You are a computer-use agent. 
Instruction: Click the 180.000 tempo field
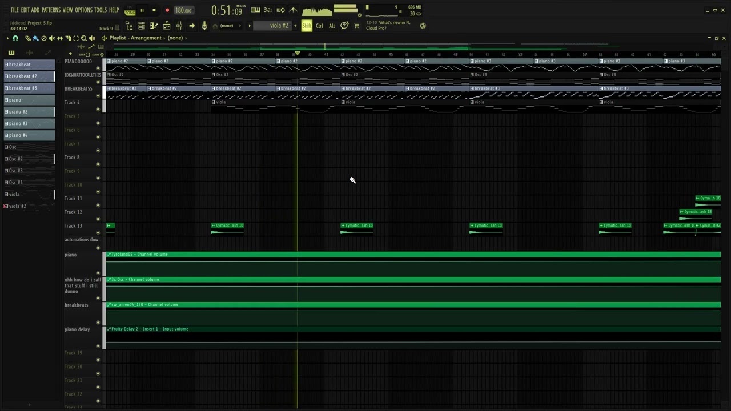coord(184,10)
